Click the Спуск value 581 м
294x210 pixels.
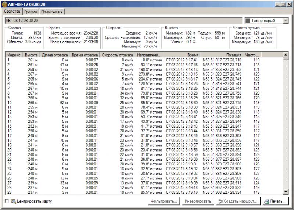tap(219, 38)
